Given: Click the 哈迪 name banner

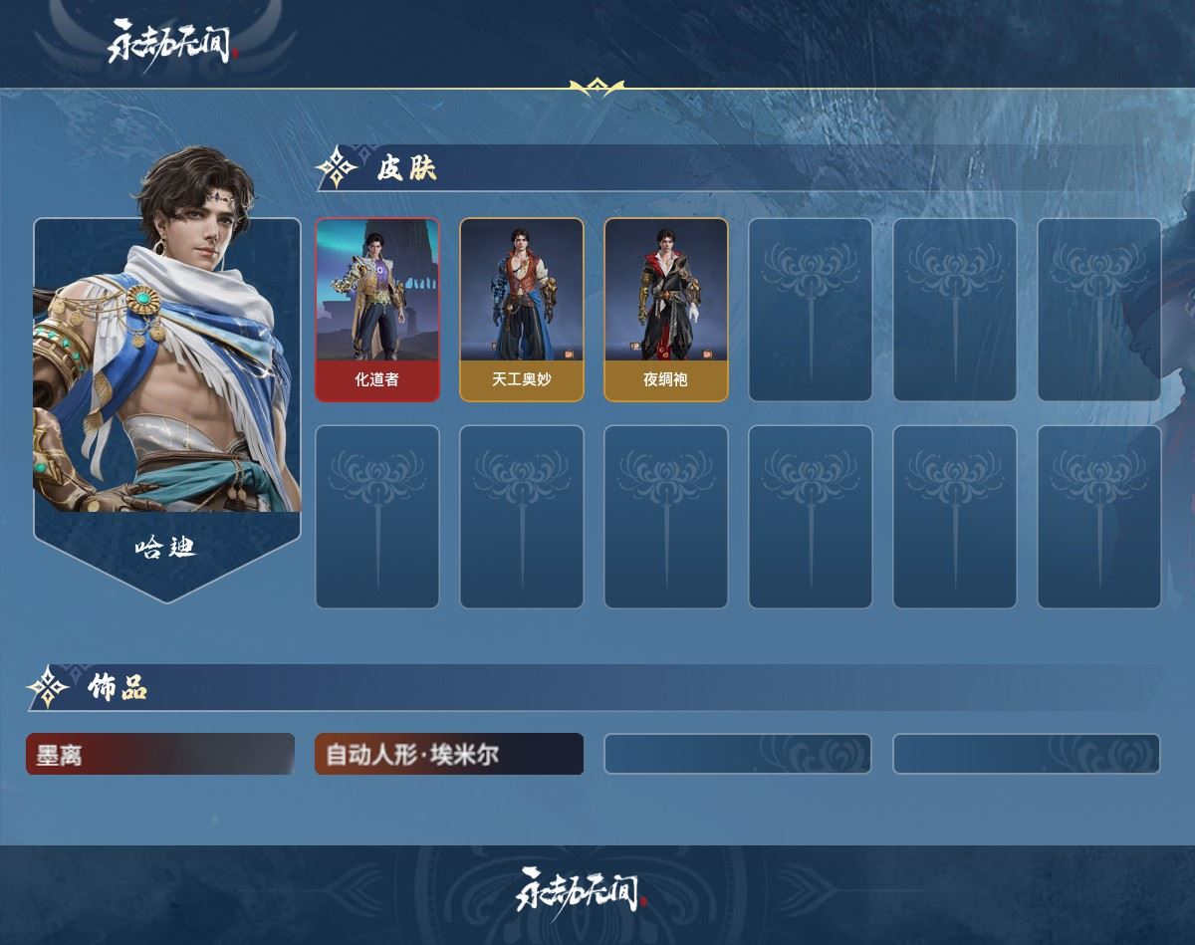Looking at the screenshot, I should coord(166,547).
